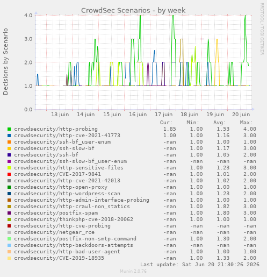
Task: Select the crowdsecurity/ssh-slow-bf legend label
Action: (54, 148)
